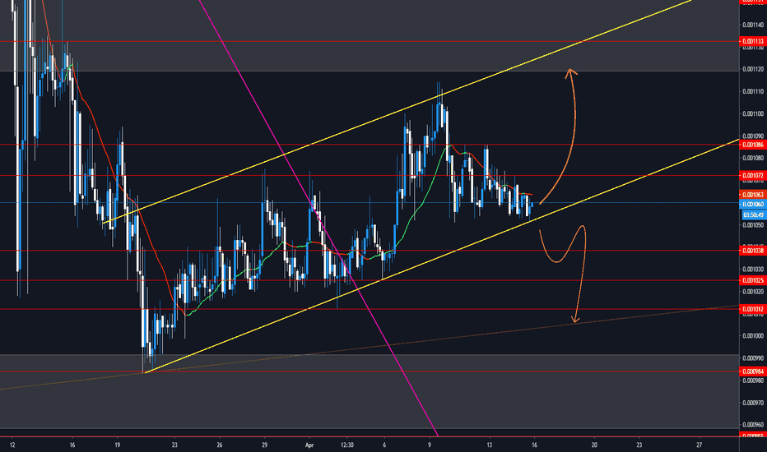Click the 0.000960 price scale tick
Image resolution: width=767 pixels, height=452 pixels.
tap(753, 425)
